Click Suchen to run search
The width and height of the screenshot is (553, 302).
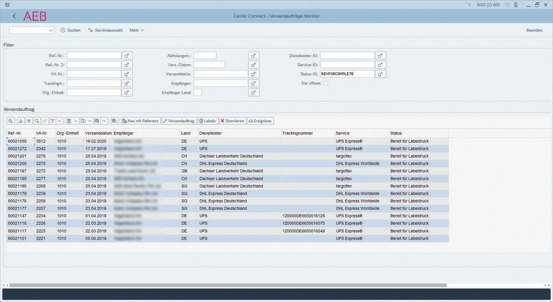[70, 30]
